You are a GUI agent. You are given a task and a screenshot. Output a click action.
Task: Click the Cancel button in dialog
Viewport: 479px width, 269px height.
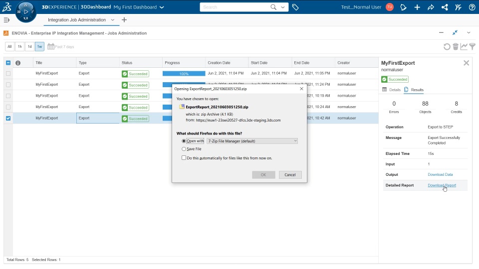290,175
